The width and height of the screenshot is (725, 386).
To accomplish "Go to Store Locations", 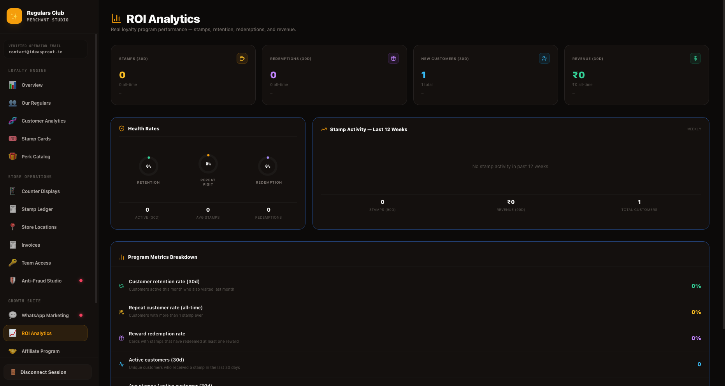I will [46, 227].
